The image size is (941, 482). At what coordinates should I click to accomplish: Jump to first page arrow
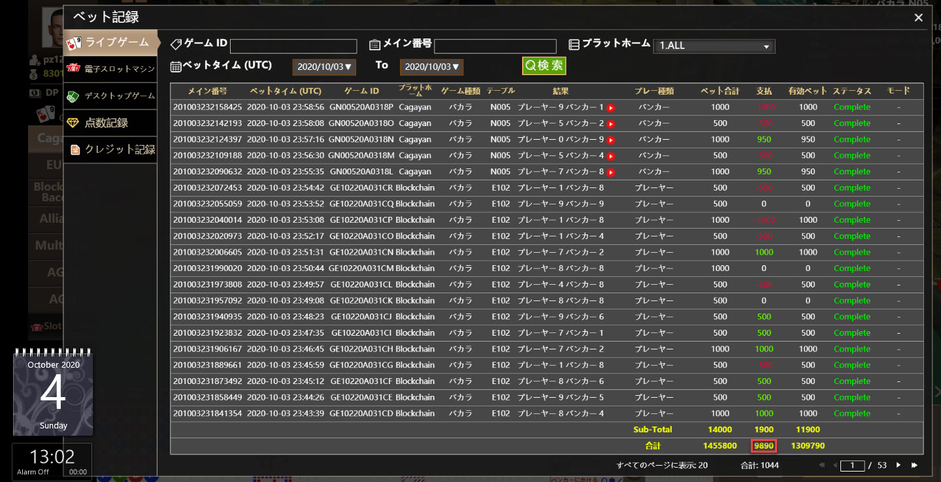pyautogui.click(x=822, y=465)
